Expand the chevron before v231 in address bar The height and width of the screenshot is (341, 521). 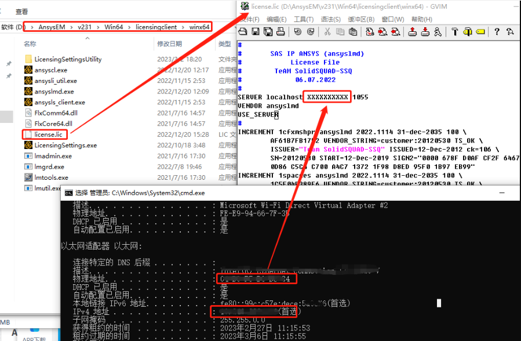click(71, 27)
